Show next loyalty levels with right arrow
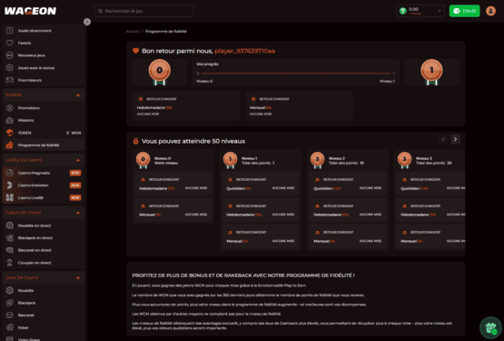The image size is (504, 341). point(455,139)
